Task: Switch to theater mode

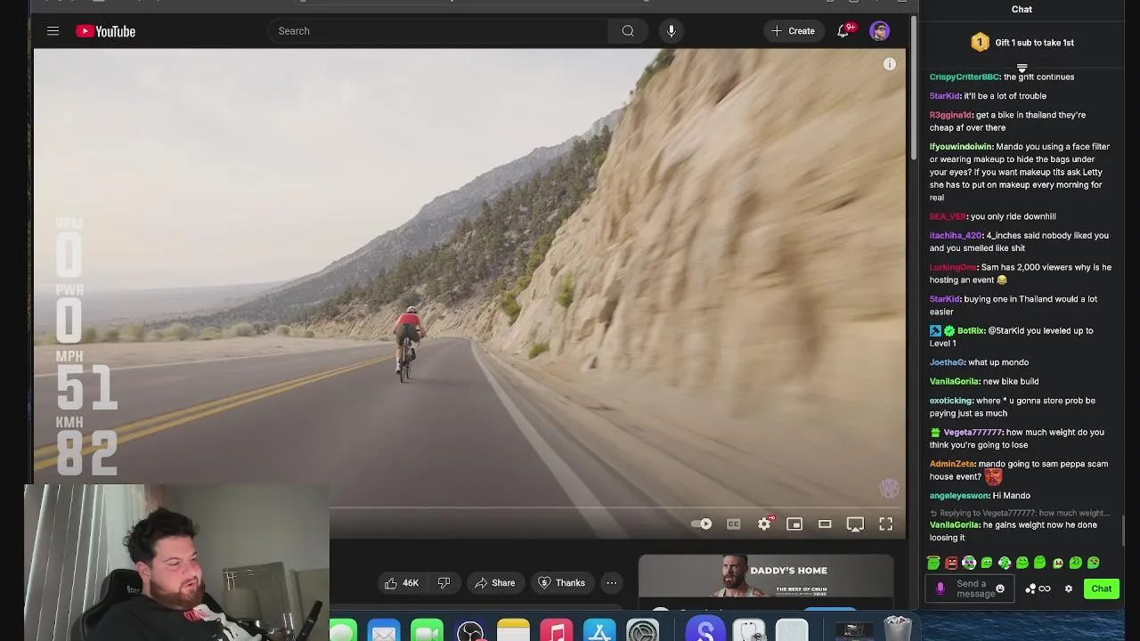Action: click(825, 524)
